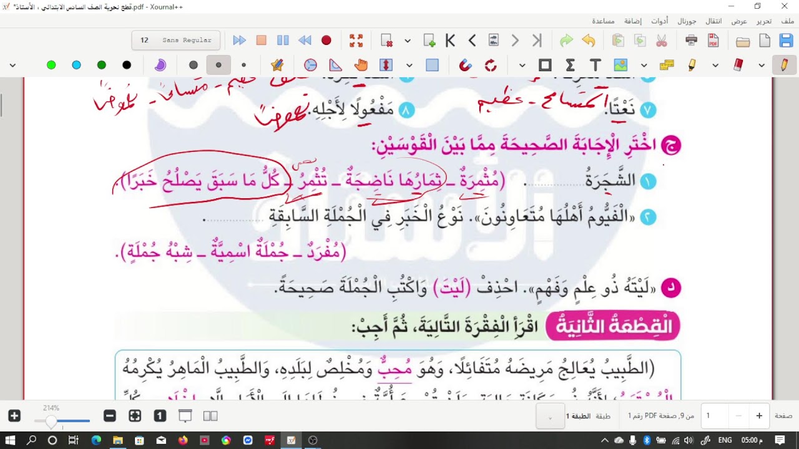Click the floating toolbox star icon
Viewport: 799px width, 449px height.
click(x=277, y=65)
